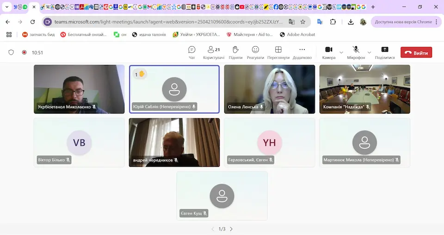
Task: Click the recording indicator icon
Action: (24, 53)
